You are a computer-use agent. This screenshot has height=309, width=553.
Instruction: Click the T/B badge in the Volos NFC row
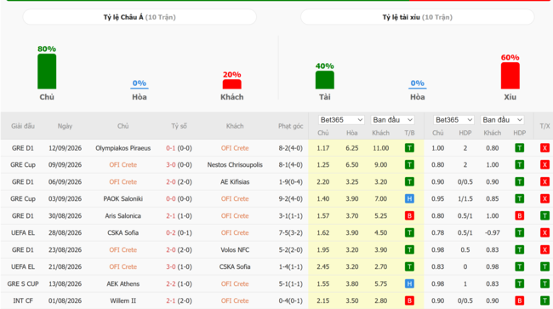[409, 249]
